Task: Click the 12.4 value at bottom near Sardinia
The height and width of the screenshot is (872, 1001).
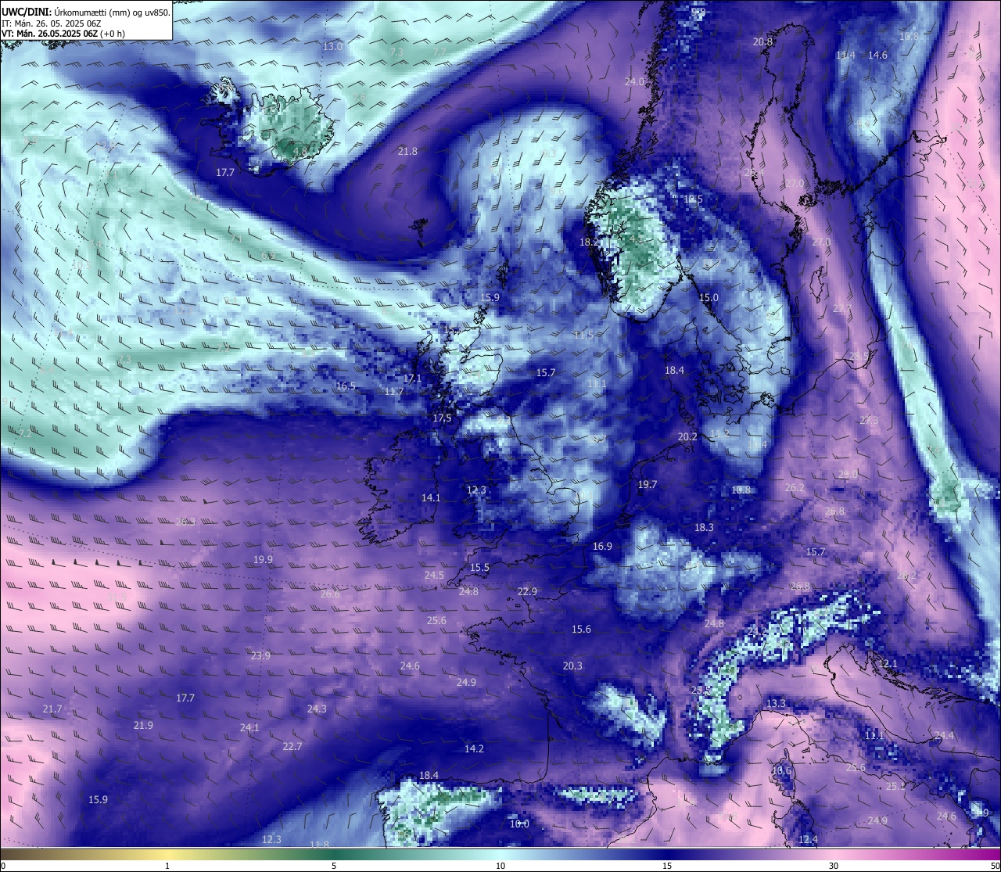Action: click(x=808, y=839)
